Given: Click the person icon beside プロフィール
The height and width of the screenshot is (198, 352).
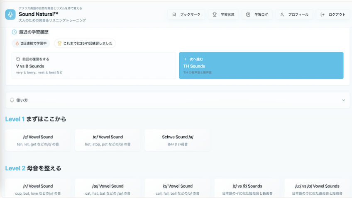Looking at the screenshot, I should [282, 14].
